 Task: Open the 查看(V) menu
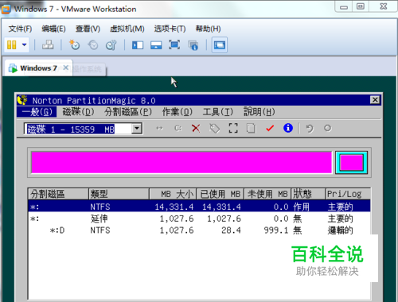[88, 29]
